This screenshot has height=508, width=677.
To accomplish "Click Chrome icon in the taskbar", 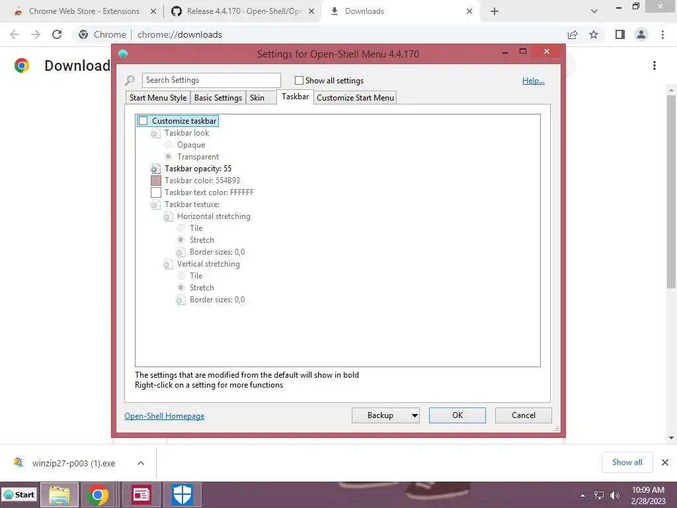I will (x=98, y=495).
